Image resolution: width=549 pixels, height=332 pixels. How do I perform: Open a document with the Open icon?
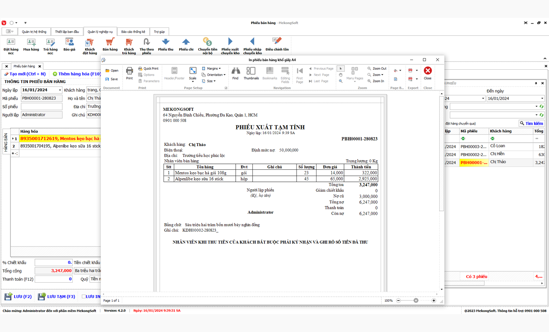click(112, 71)
